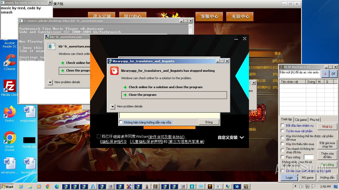Click 'Đặt giá mua chạy tìm' button
Screen dimensions: 339x190
(327, 145)
